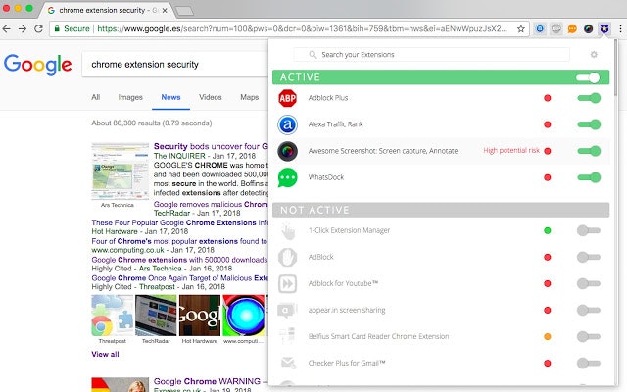Open the Ars Technica article thumbnail
This screenshot has height=392, width=627.
(x=120, y=171)
